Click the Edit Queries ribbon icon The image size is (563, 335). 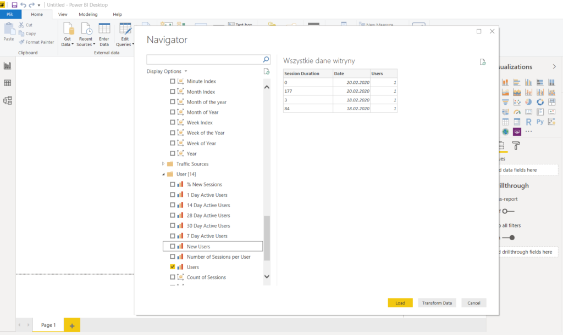click(125, 30)
